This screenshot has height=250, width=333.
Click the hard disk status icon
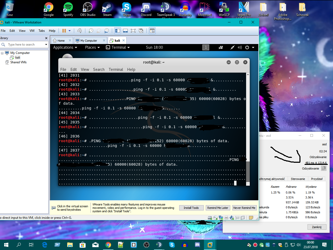(x=210, y=218)
